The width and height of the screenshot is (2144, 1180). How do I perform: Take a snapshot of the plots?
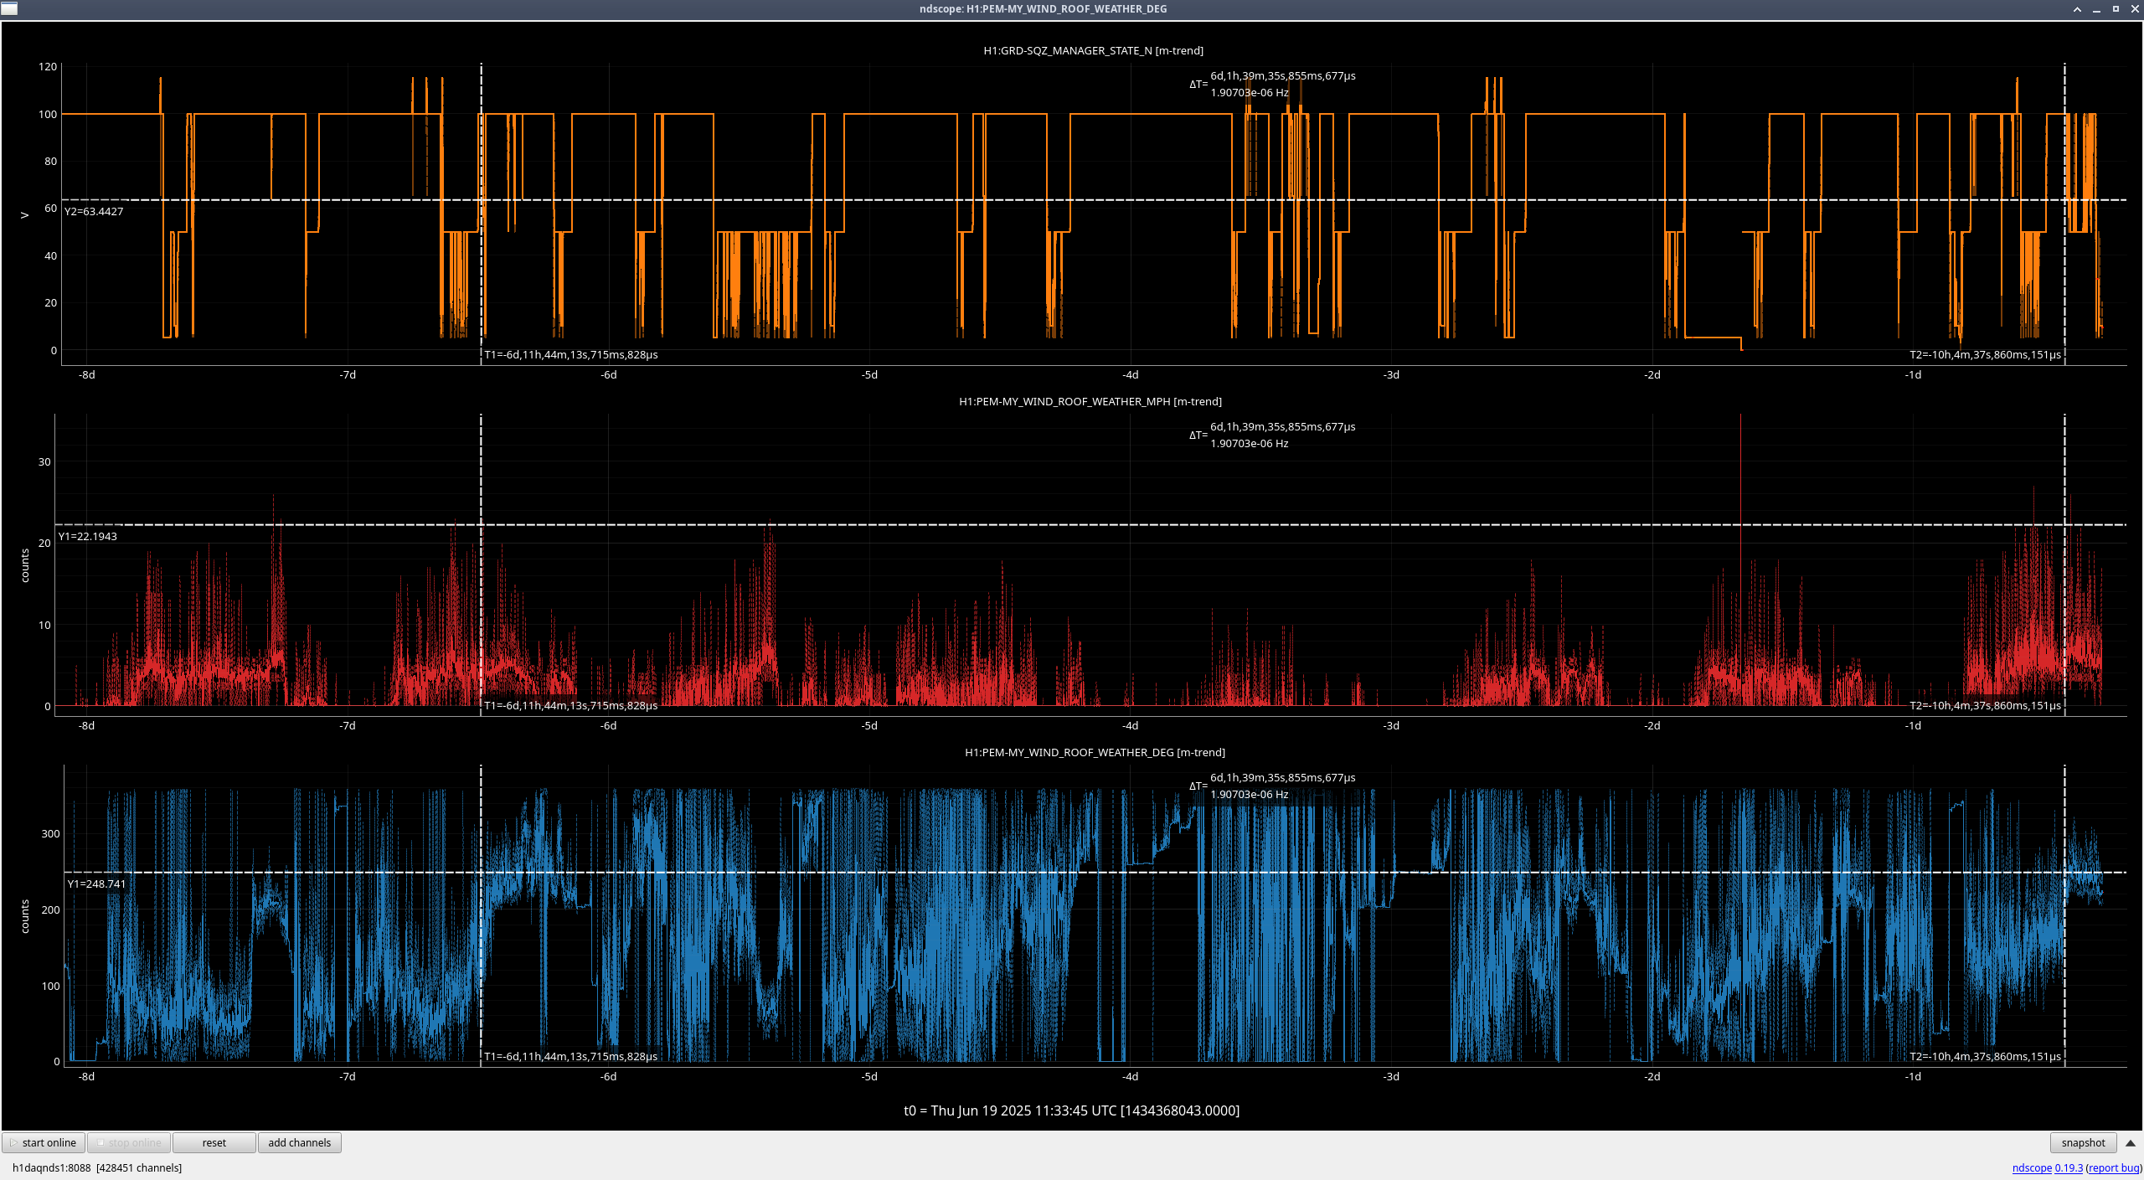click(2083, 1142)
